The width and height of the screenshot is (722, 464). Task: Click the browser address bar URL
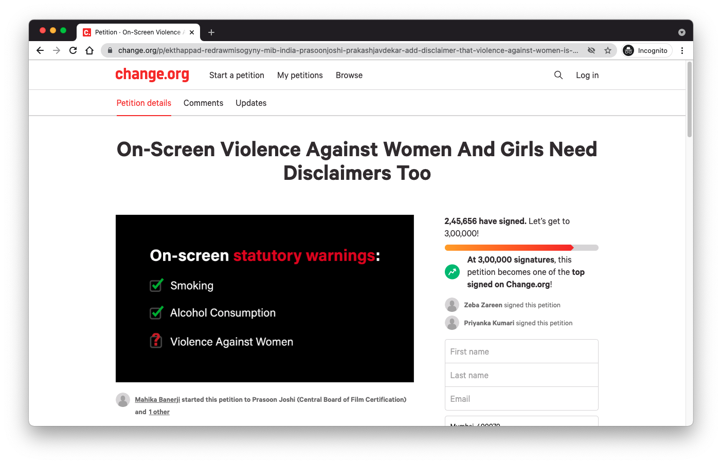point(348,50)
